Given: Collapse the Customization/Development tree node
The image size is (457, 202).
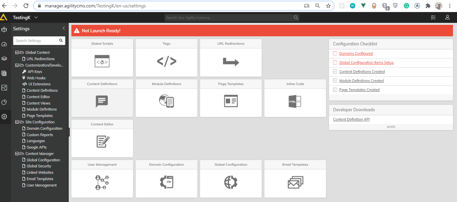Looking at the screenshot, I should tap(17, 65).
